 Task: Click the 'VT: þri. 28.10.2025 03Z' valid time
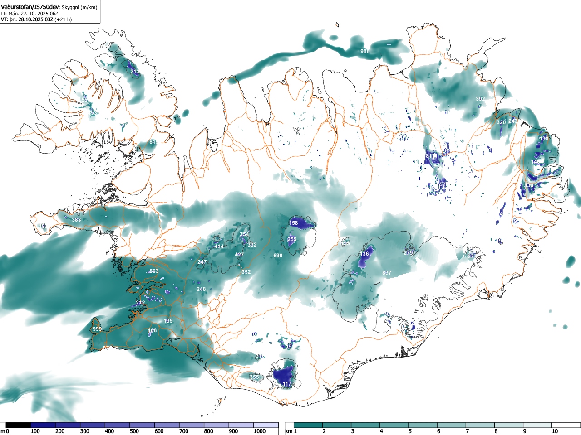point(27,19)
